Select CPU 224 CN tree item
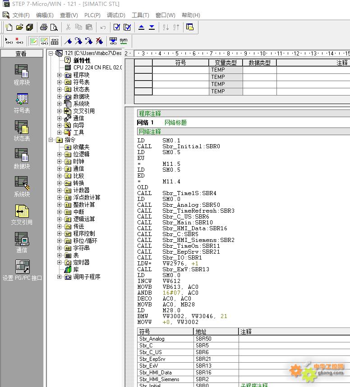The width and height of the screenshot is (350, 387). [97, 68]
